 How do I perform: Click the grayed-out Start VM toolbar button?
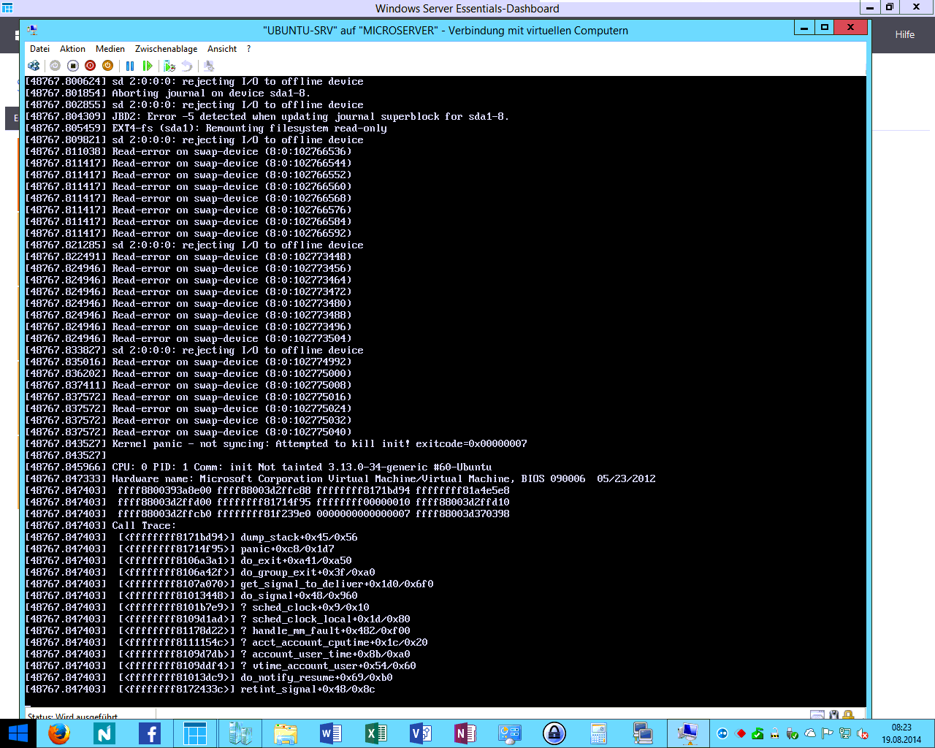pyautogui.click(x=55, y=66)
